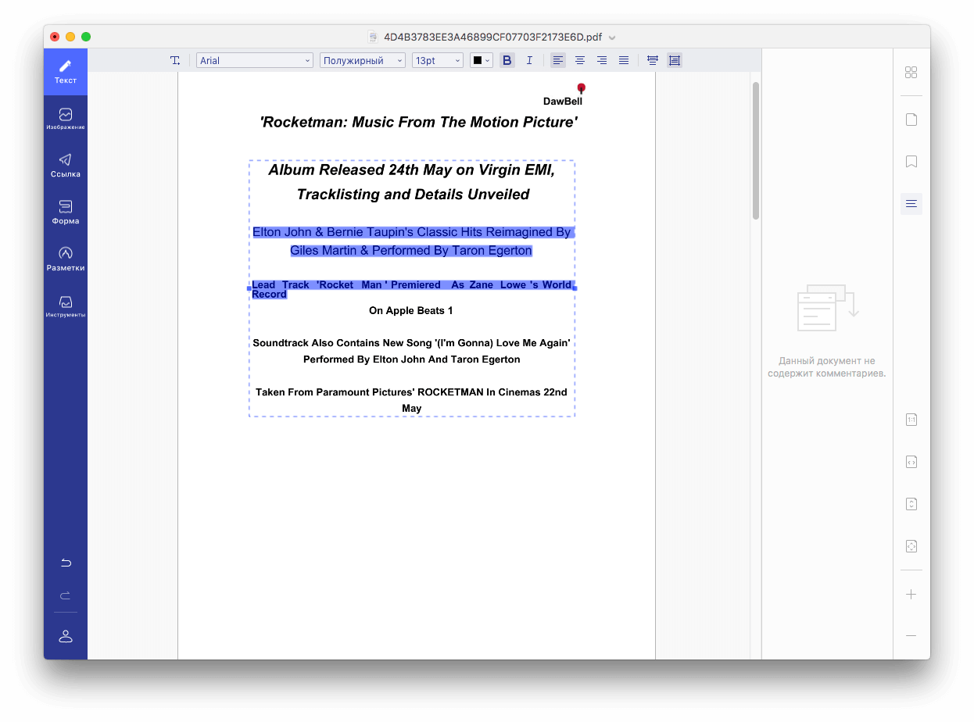The height and width of the screenshot is (722, 974).
Task: Select the Разметки tool
Action: (66, 259)
